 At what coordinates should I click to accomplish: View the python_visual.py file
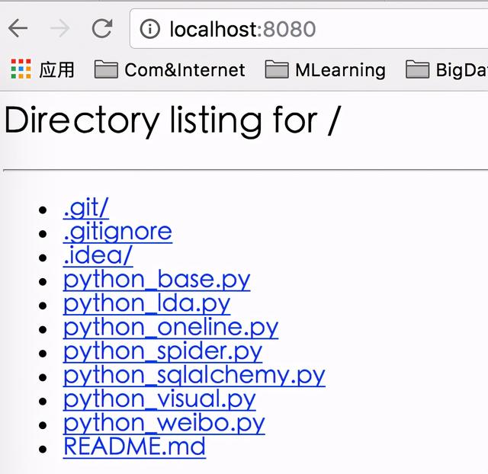click(159, 399)
